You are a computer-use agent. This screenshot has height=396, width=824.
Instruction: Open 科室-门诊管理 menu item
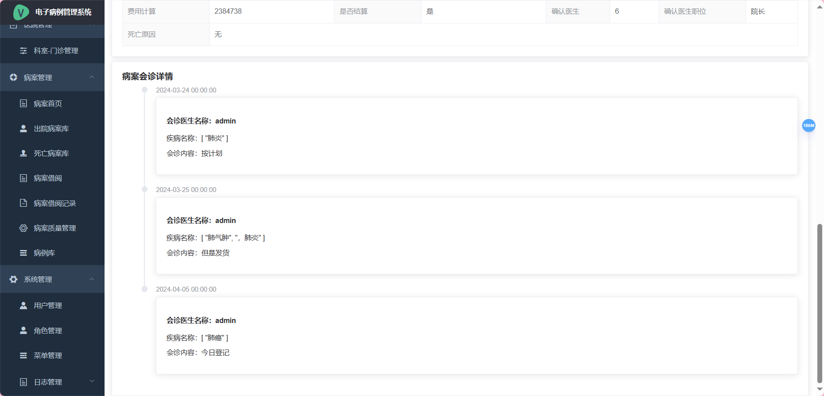click(52, 51)
